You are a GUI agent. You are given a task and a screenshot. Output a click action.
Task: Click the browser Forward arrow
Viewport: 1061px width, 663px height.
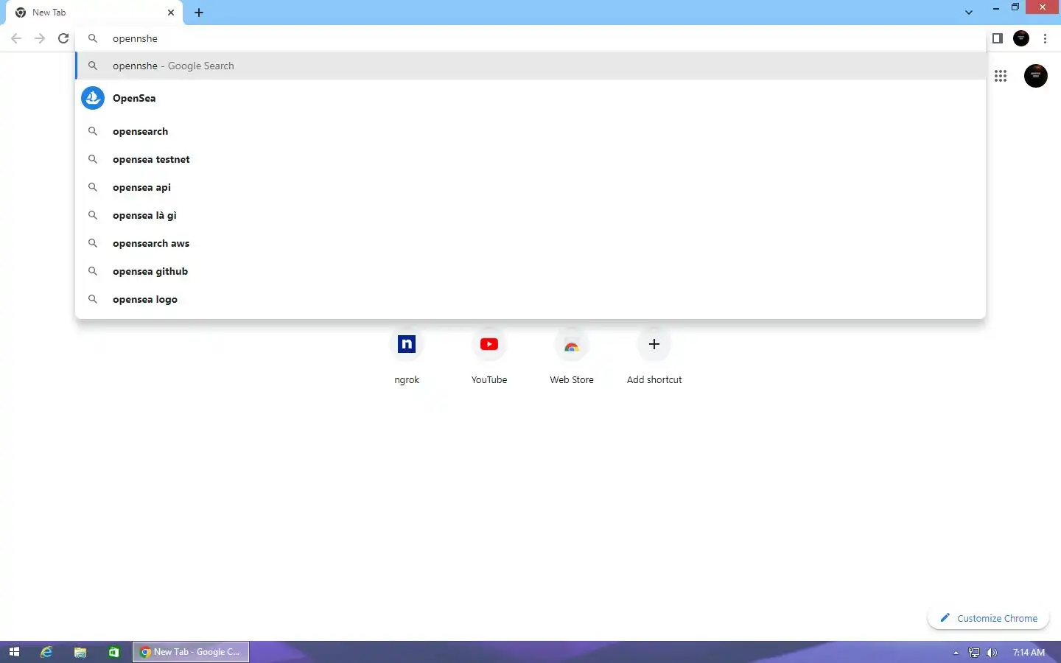tap(40, 38)
